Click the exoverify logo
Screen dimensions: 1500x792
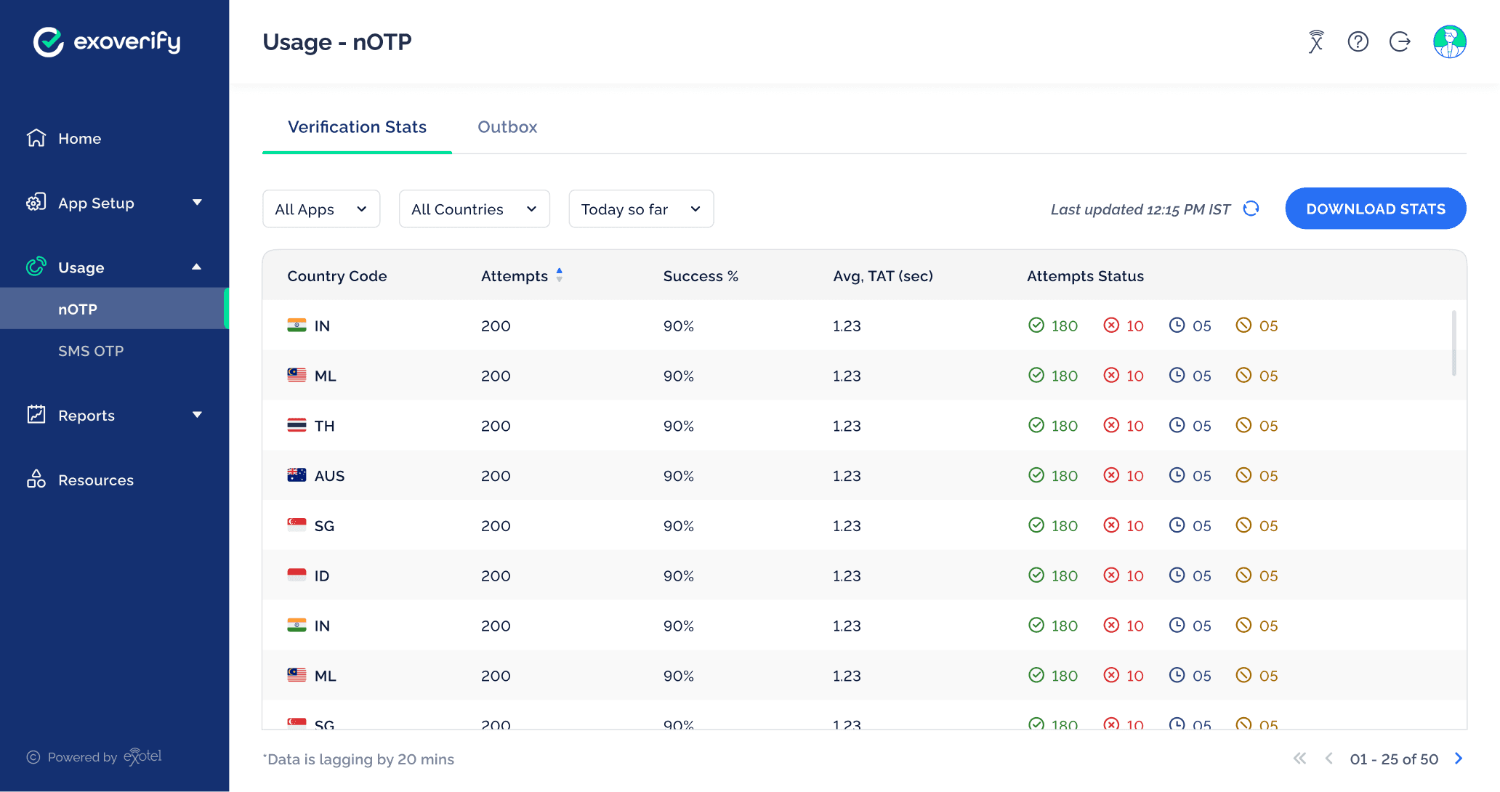pyautogui.click(x=108, y=42)
